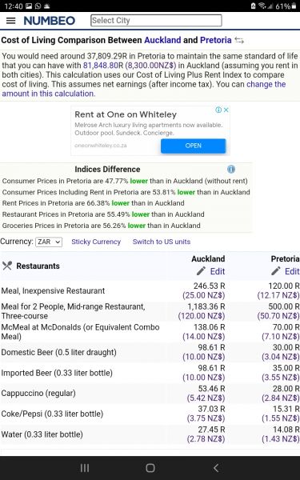
Task: Tap the Android back button
Action: [x=216, y=467]
